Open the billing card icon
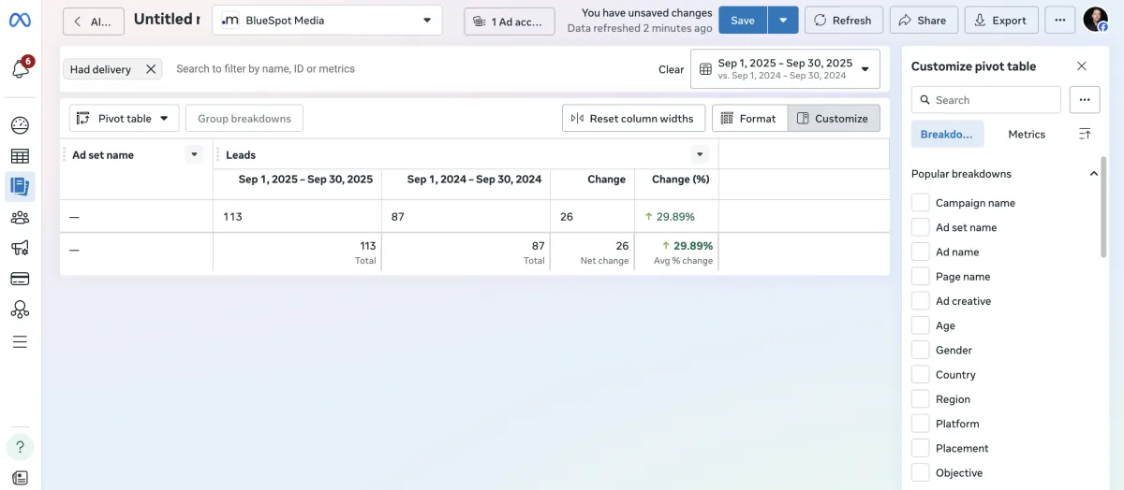1124x490 pixels. [20, 279]
